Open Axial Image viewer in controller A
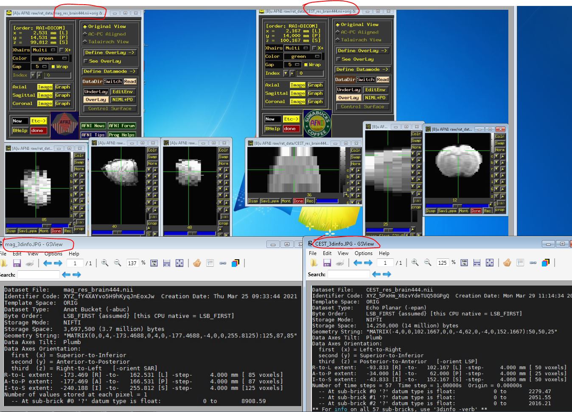Image resolution: width=572 pixels, height=412 pixels. tap(45, 87)
